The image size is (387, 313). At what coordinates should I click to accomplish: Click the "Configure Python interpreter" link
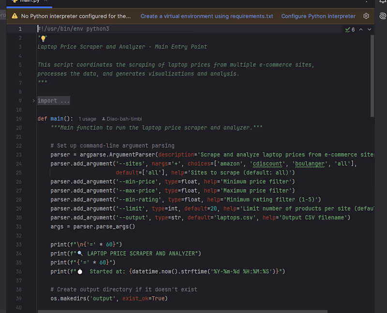click(318, 16)
